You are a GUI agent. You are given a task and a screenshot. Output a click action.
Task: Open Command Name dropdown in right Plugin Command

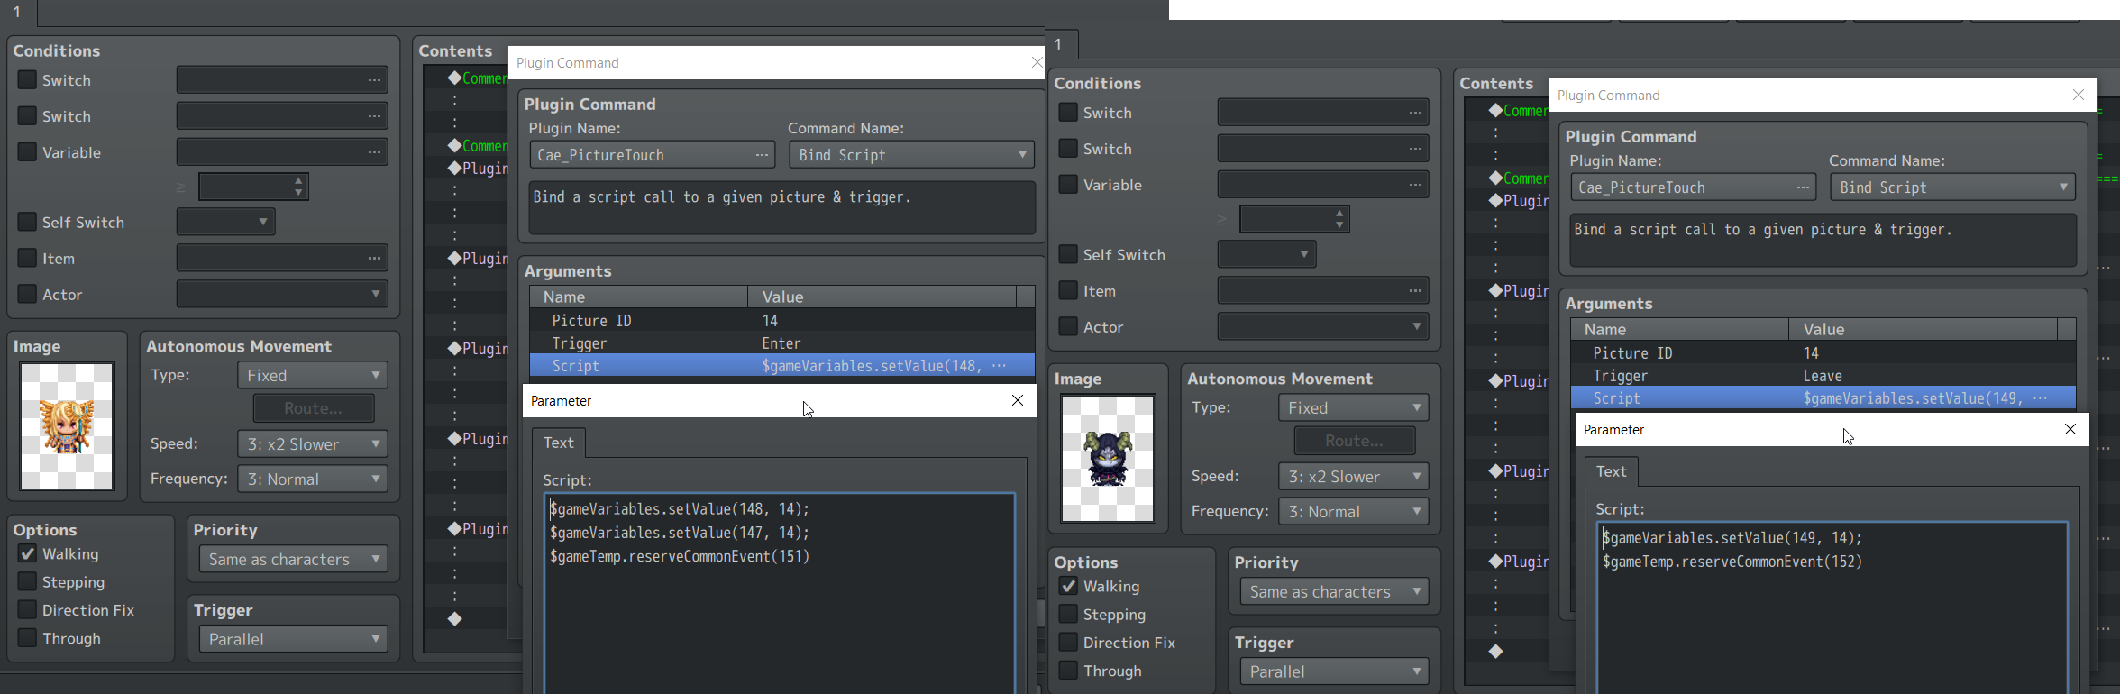click(1952, 187)
